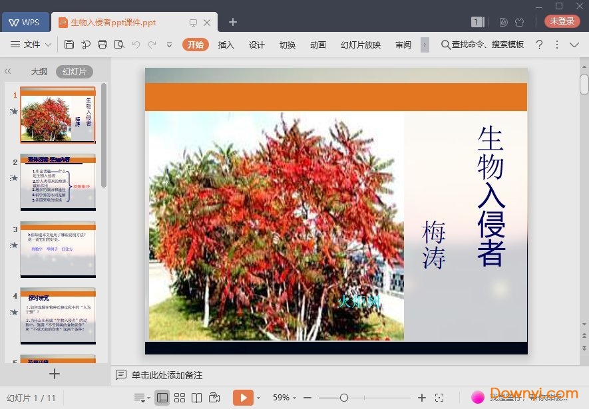
Task: Open the 大纲 outline tab
Action: (39, 71)
